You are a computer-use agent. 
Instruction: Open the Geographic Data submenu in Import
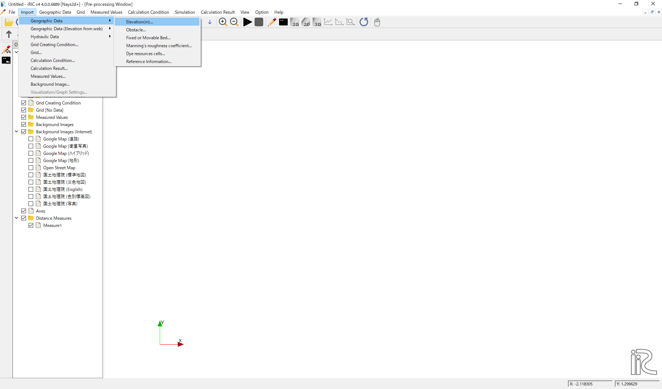pos(67,21)
